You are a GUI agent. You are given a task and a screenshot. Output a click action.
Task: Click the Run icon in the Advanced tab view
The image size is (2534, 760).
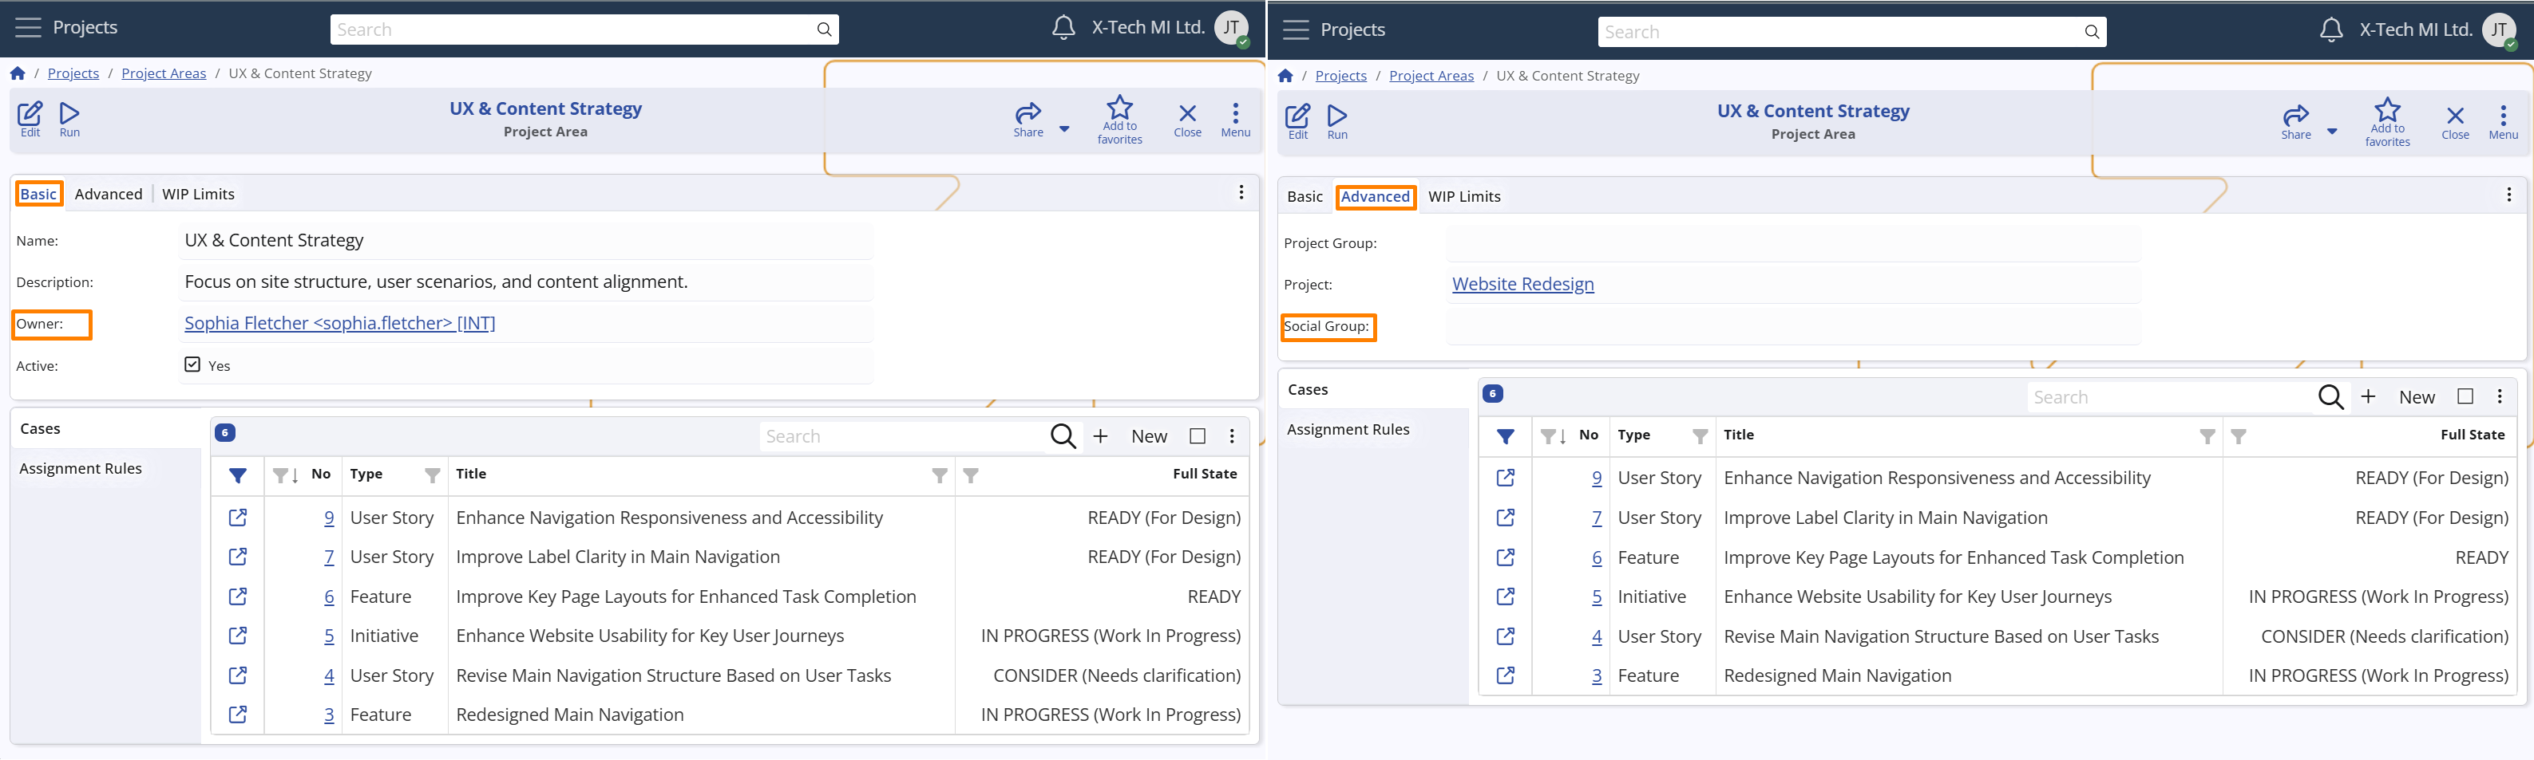point(1336,116)
